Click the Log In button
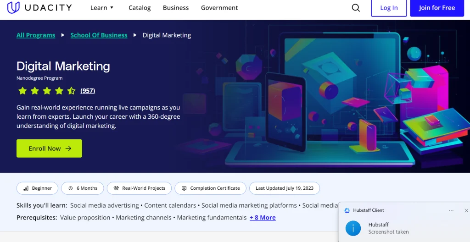The image size is (470, 242). pos(389,8)
